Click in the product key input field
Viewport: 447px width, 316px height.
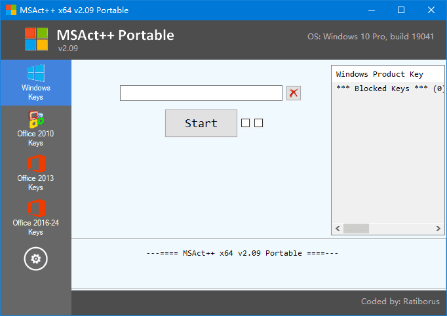201,93
